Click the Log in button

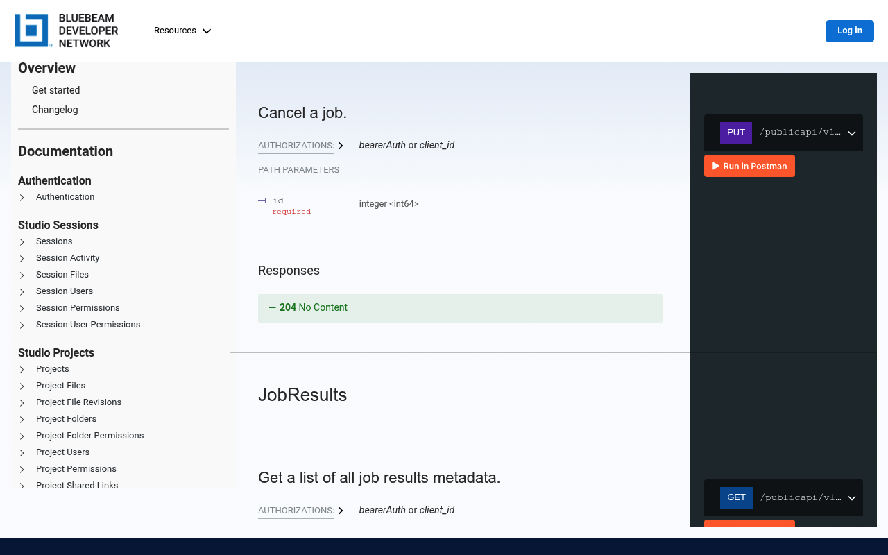849,31
